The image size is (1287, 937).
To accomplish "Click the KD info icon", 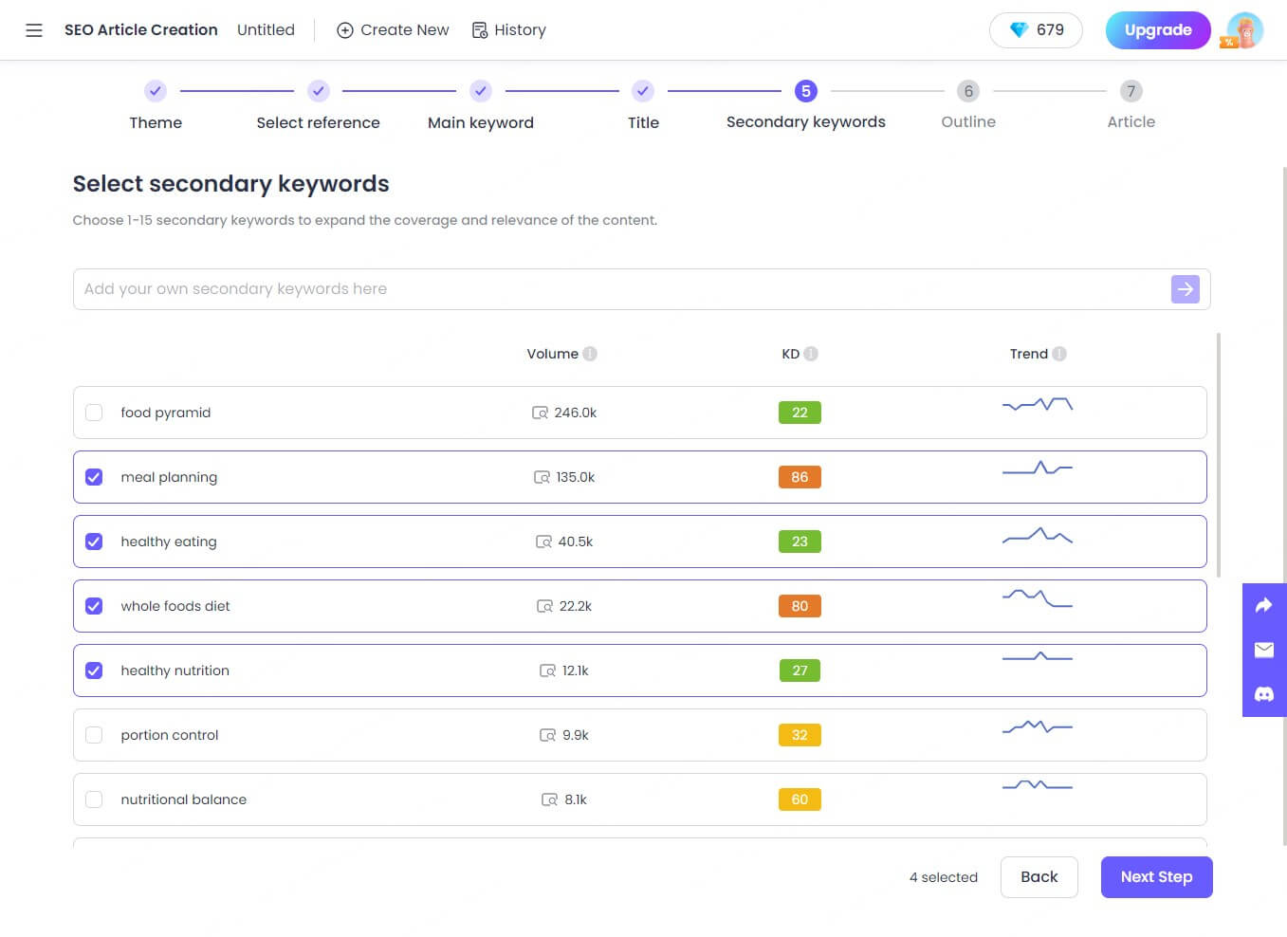I will click(811, 354).
